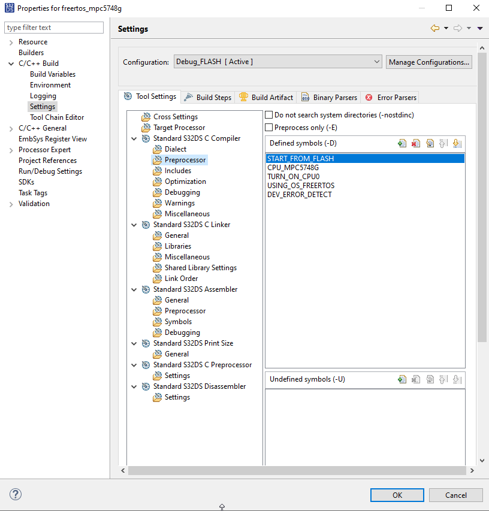The width and height of the screenshot is (489, 511).
Task: Click Add icon in Undefined symbols toolbar
Action: pyautogui.click(x=402, y=379)
